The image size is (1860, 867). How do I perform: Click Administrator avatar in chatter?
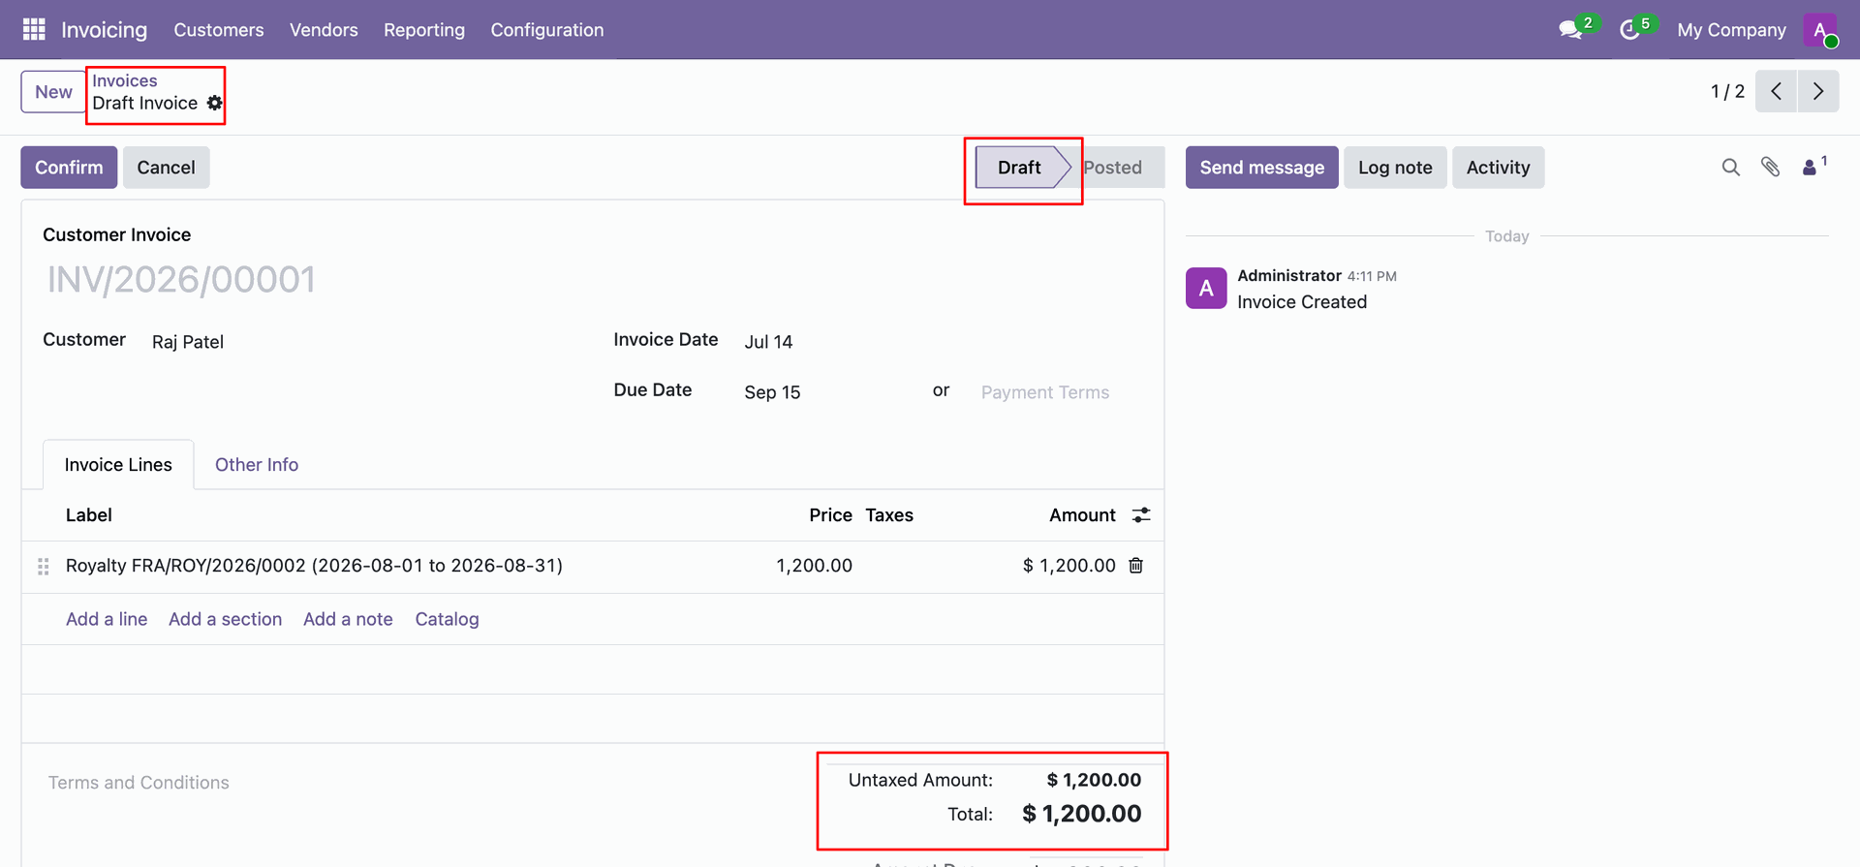1206,288
